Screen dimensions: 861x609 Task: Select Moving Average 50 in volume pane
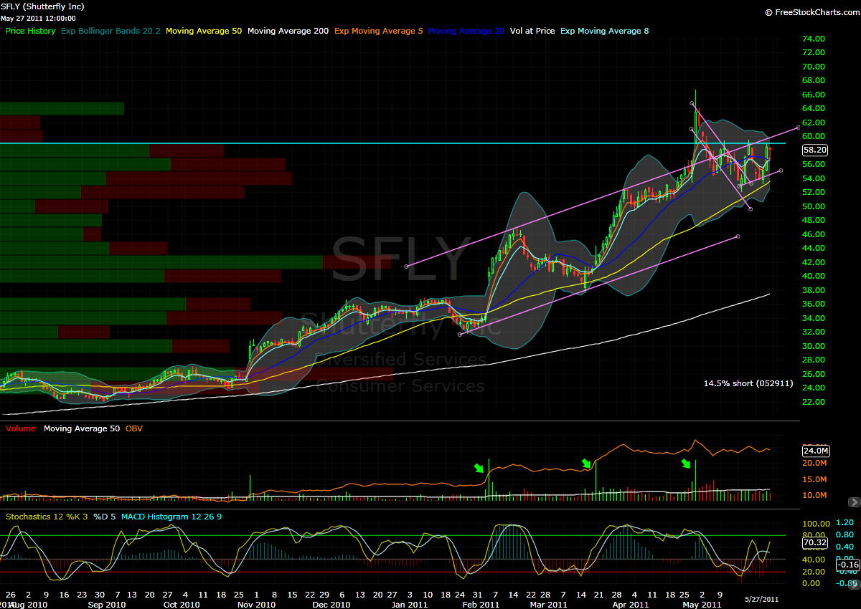(x=82, y=429)
